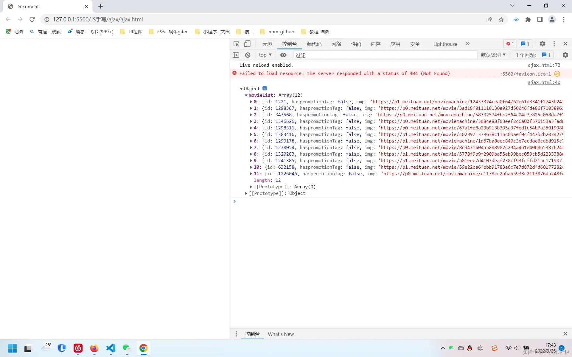Open the top context dropdown
Viewport: 572px width, 357px height.
tap(265, 55)
